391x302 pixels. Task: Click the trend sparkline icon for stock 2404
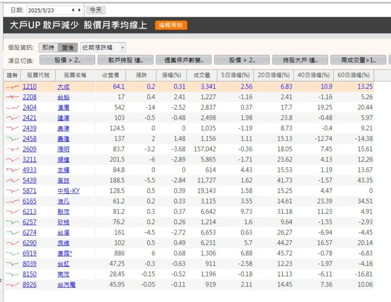click(x=13, y=108)
